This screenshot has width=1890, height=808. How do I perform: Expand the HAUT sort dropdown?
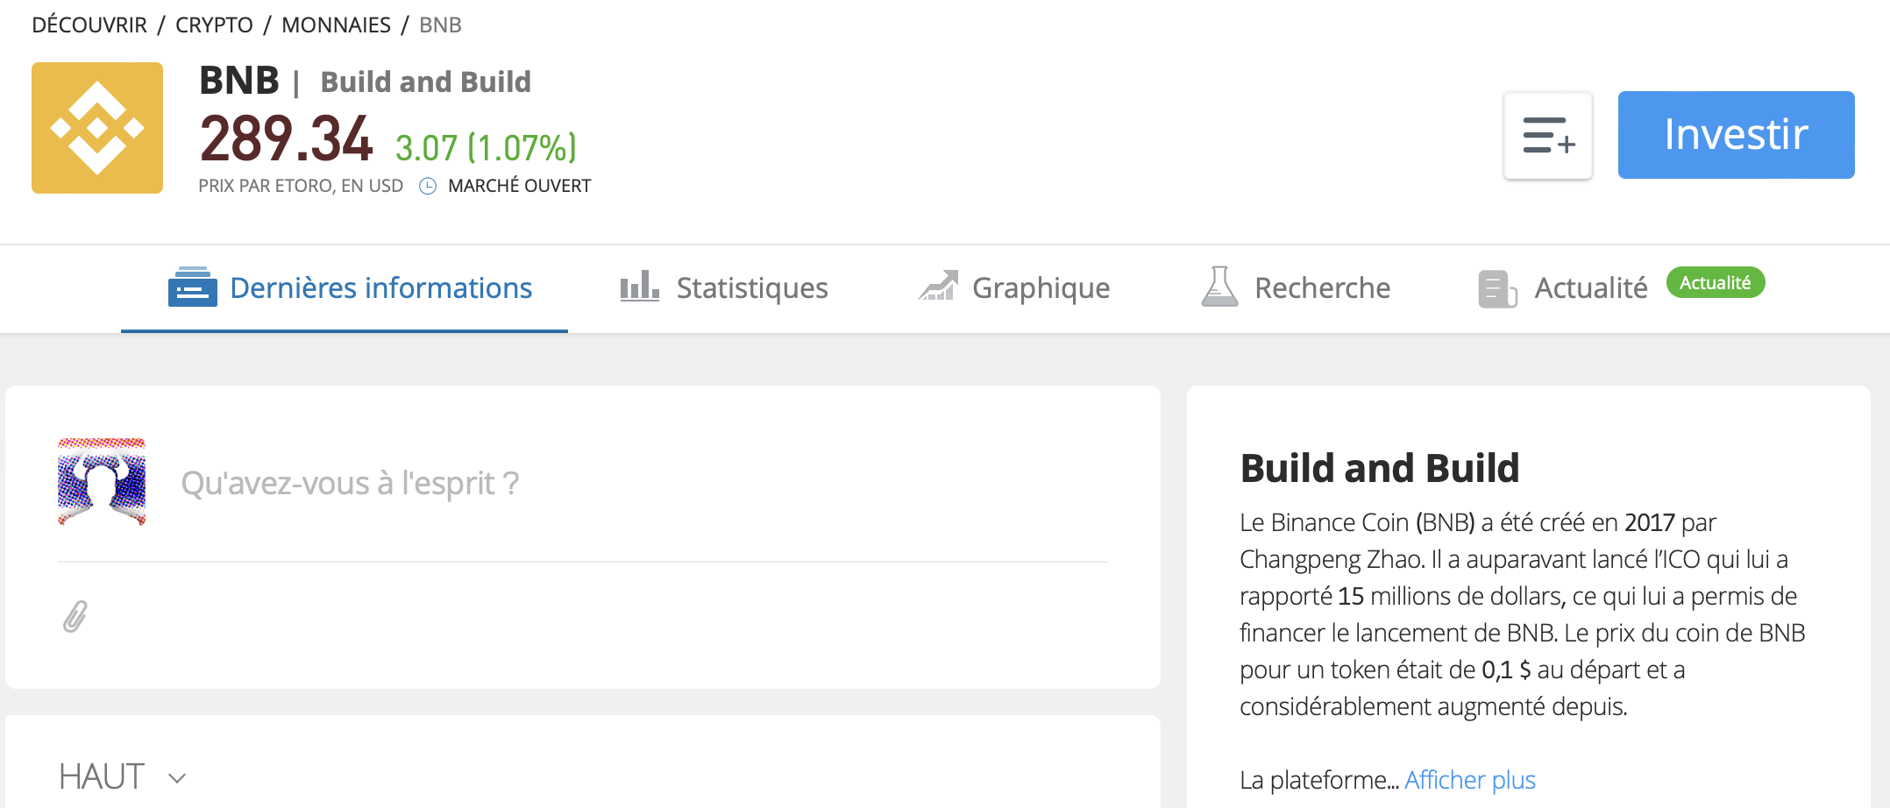pyautogui.click(x=123, y=776)
